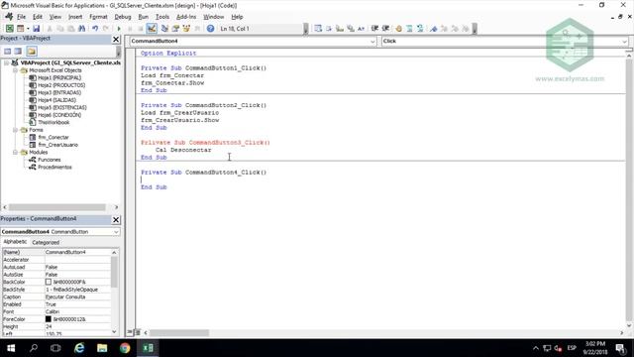Undo the last edit with the toolbar arrow
This screenshot has height=357, width=634.
(x=95, y=29)
